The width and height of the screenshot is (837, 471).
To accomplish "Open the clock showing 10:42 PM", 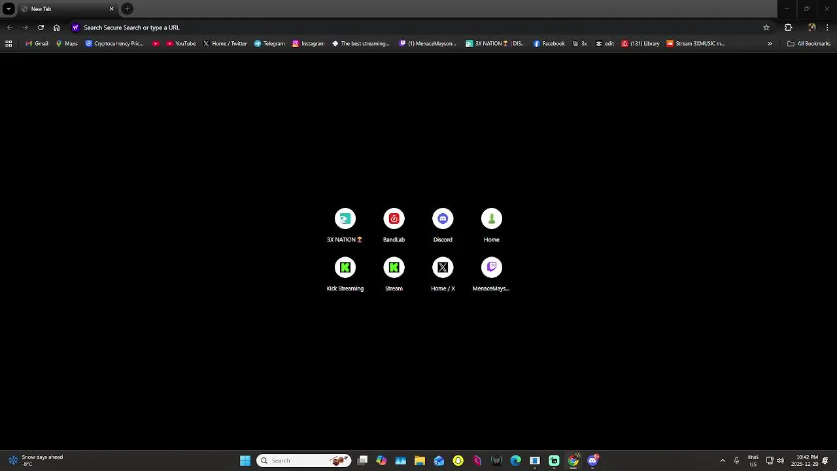I will click(804, 461).
